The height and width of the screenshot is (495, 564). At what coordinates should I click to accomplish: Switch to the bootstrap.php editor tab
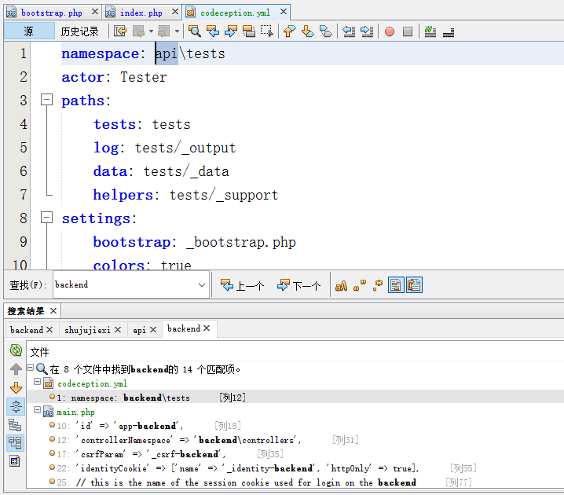pos(52,13)
